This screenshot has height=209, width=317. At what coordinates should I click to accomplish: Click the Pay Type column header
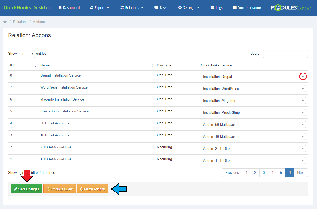click(164, 65)
